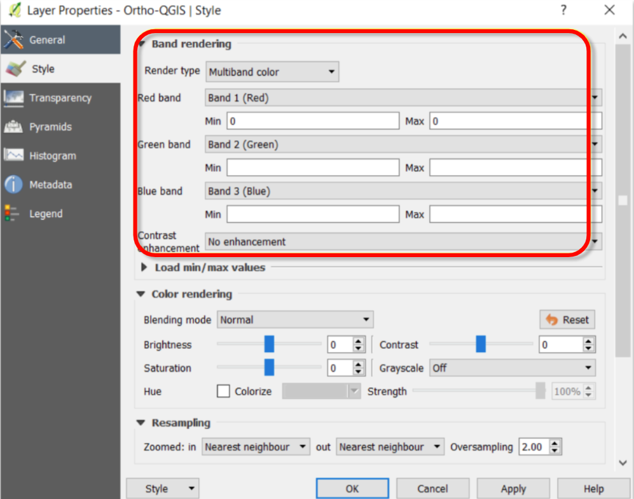Click the Red band Min input field
This screenshot has width=634, height=499.
pyautogui.click(x=313, y=121)
